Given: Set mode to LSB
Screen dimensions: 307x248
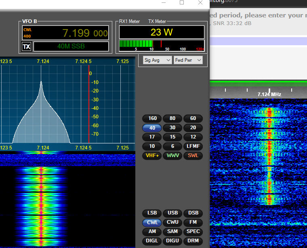Looking at the screenshot, I should click(x=152, y=213).
